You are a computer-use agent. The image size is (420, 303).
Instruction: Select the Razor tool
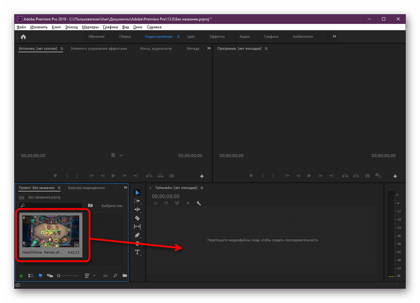137,218
